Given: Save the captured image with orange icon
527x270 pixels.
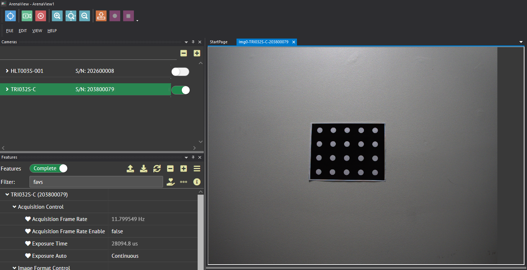Looking at the screenshot, I should [101, 16].
